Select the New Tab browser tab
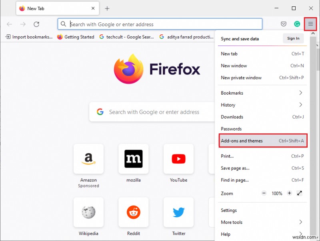320x241 pixels. (57, 8)
